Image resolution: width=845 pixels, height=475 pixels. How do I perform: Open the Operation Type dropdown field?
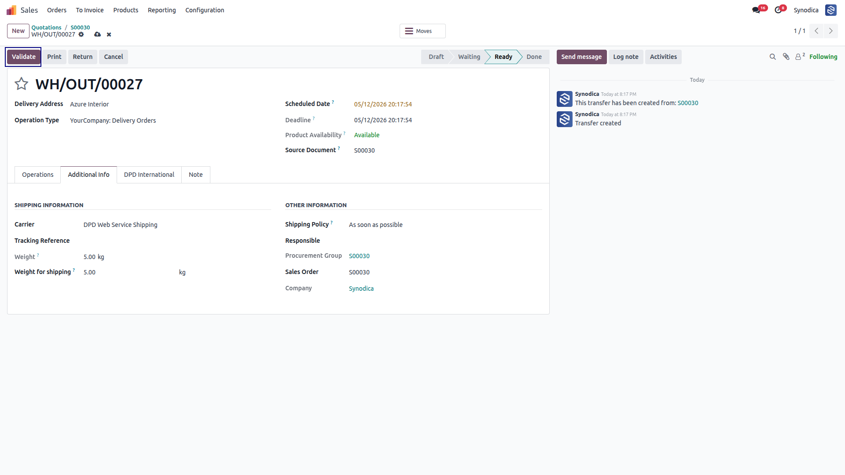coord(170,121)
